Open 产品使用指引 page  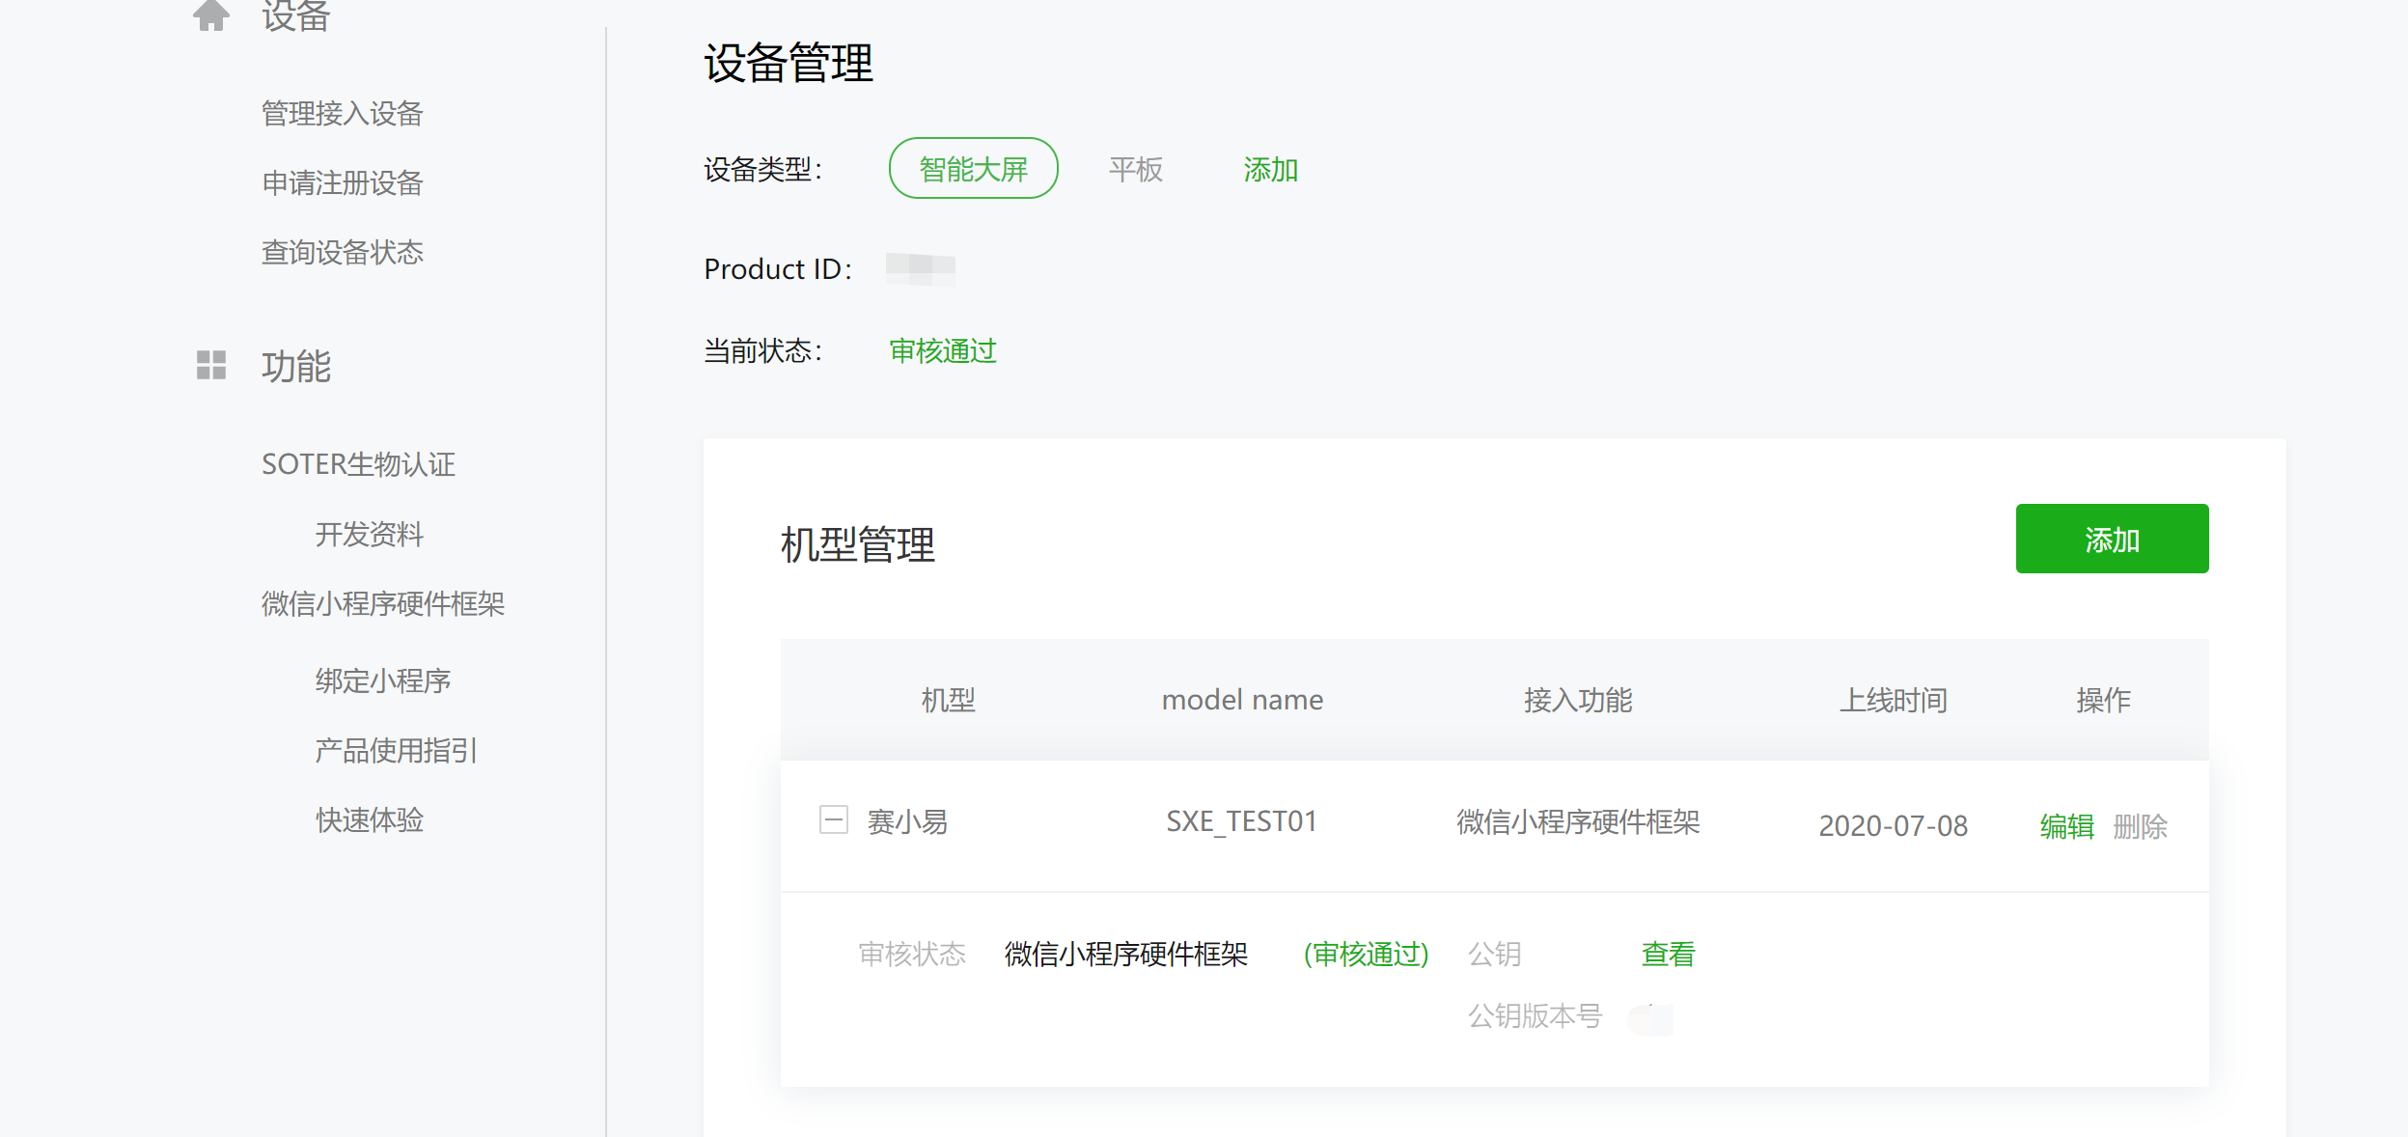[396, 751]
